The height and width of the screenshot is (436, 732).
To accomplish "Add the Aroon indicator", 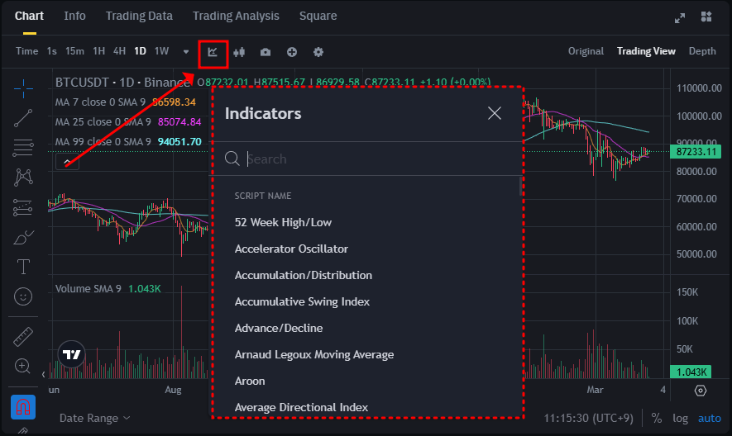I will pos(250,381).
